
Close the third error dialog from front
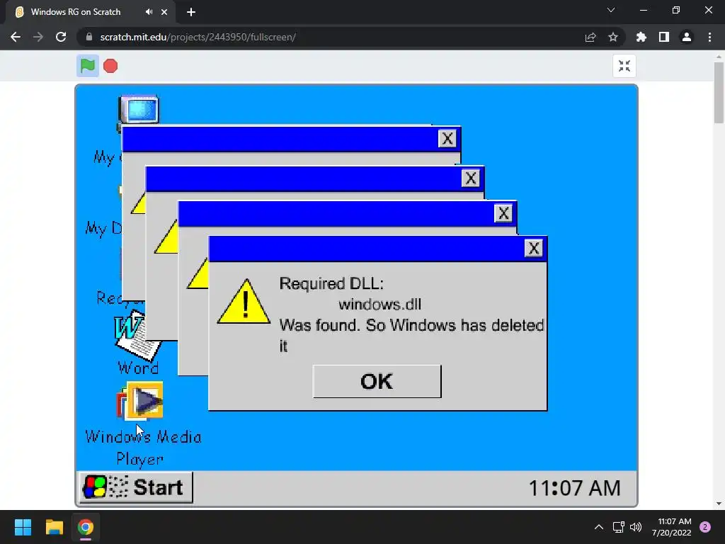click(471, 178)
